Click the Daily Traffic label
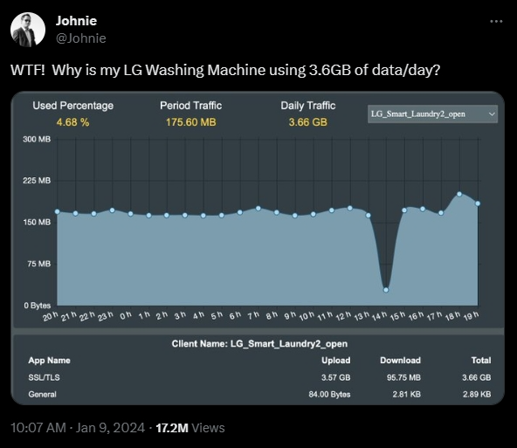Viewport: 517px width, 448px height. click(308, 106)
